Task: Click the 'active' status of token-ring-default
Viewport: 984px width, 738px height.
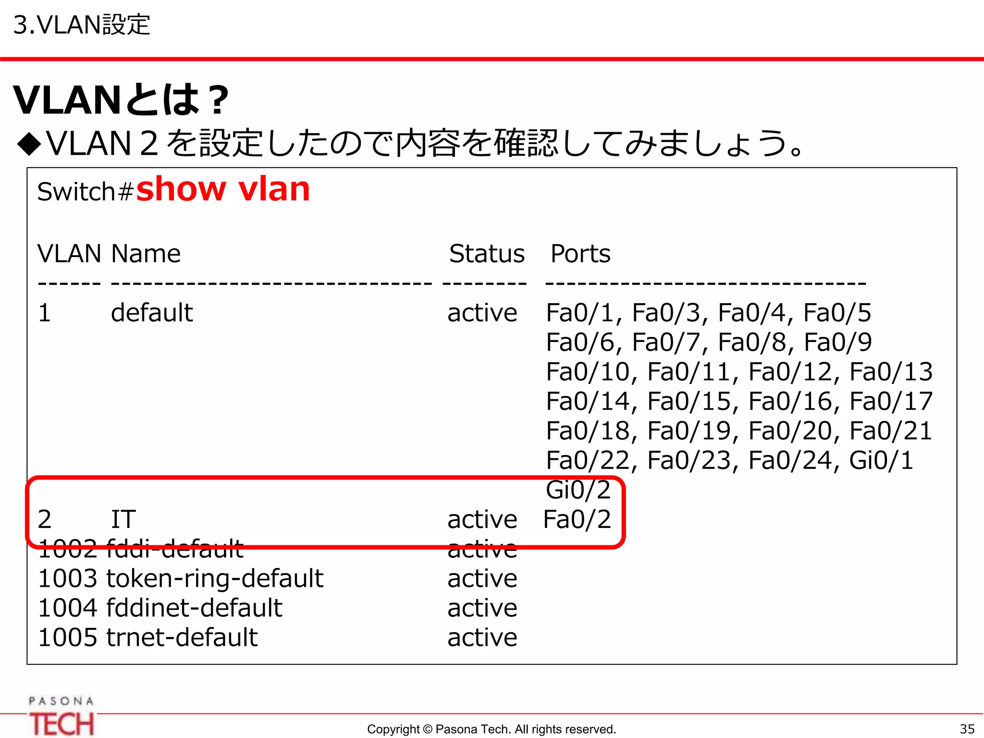Action: point(482,578)
